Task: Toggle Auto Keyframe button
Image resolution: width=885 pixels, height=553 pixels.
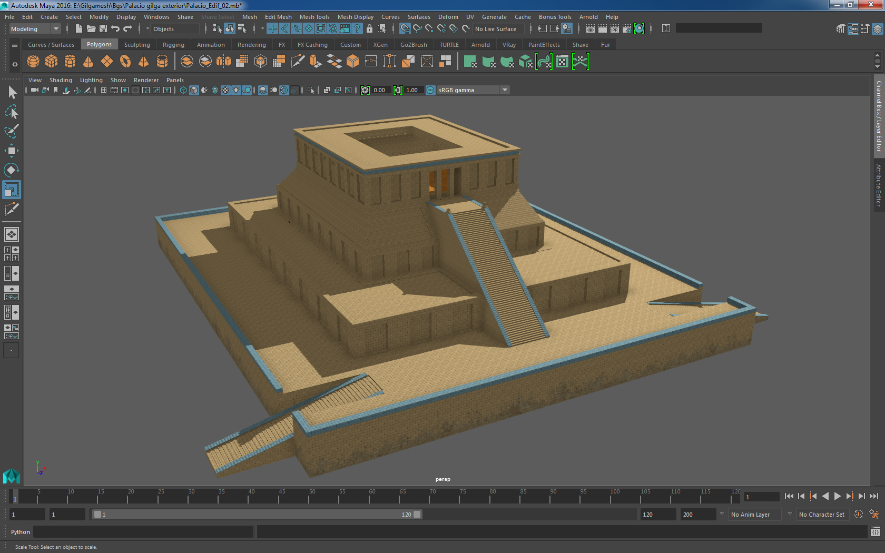Action: 859,515
